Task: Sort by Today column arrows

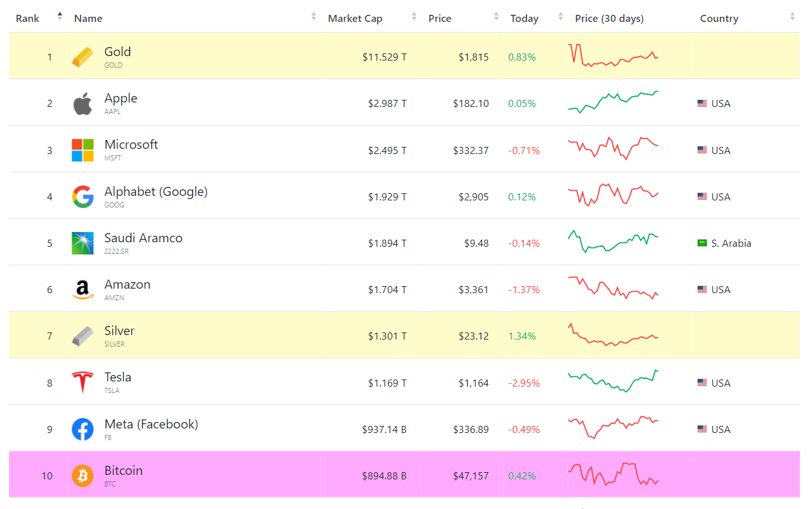Action: [x=561, y=17]
